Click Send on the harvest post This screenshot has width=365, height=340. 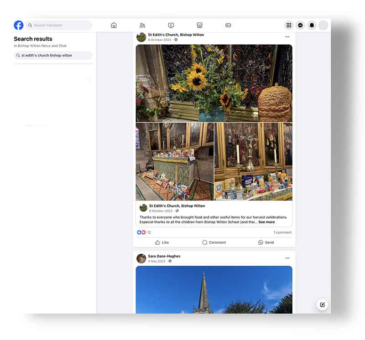pos(266,242)
